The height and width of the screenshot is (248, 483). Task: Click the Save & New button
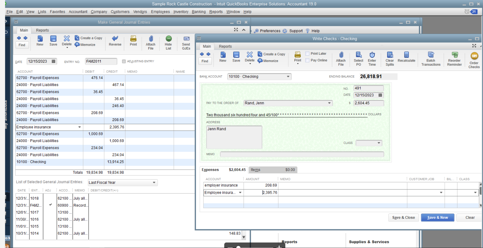pos(437,217)
